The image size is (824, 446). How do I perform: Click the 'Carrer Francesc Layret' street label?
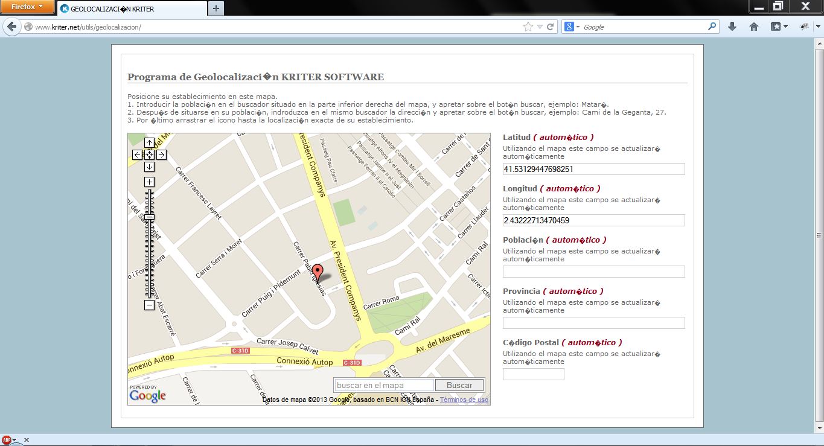click(x=199, y=193)
